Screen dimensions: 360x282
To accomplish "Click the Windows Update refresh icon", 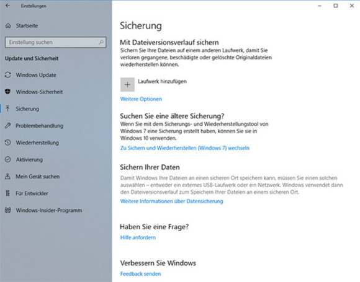I will pos(8,75).
